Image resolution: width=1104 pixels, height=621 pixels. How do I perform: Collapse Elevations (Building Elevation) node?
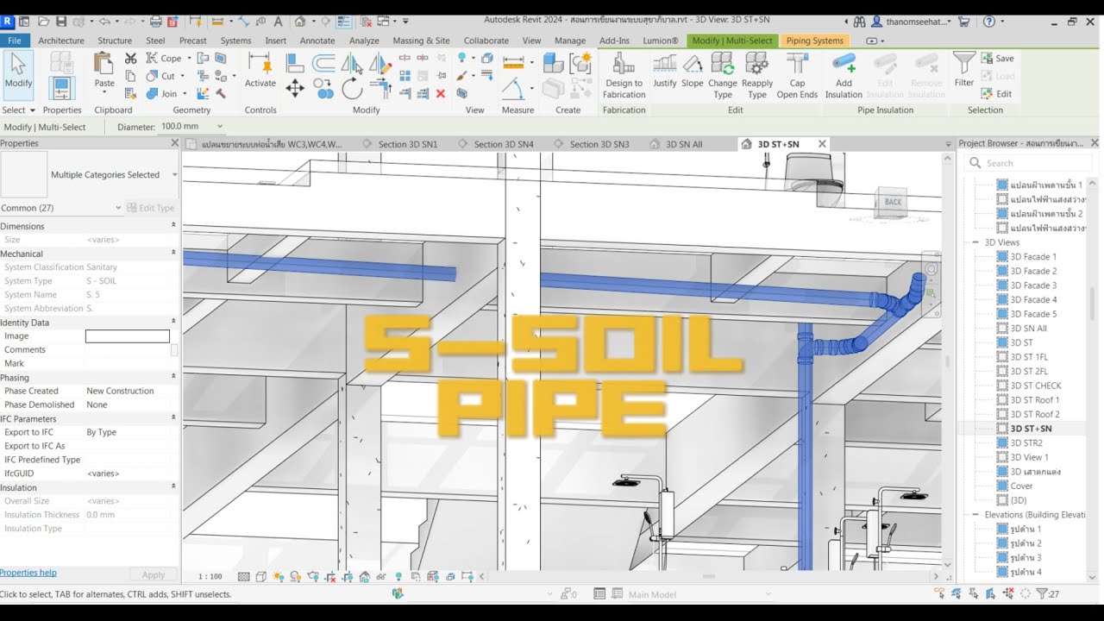tap(975, 515)
